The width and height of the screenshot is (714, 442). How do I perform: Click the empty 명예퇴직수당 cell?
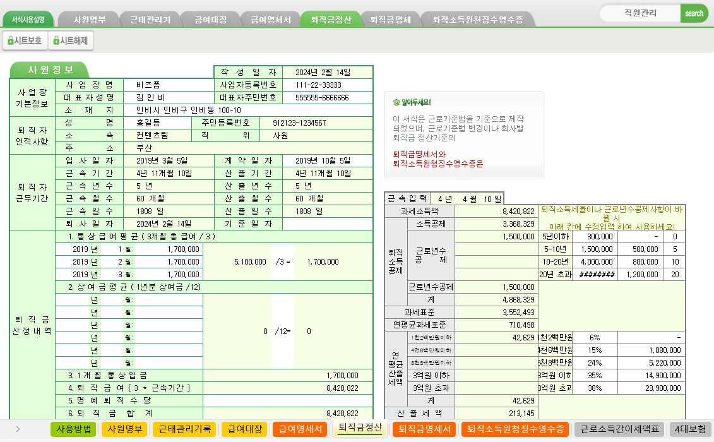click(288, 400)
